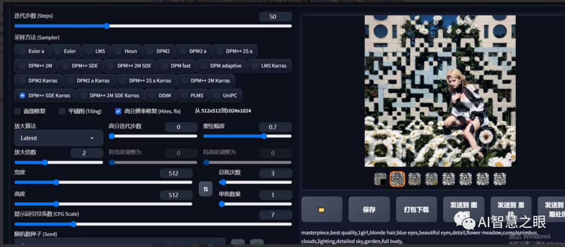Select the DPM adaptive sampler
The width and height of the screenshot is (565, 247).
222,66
